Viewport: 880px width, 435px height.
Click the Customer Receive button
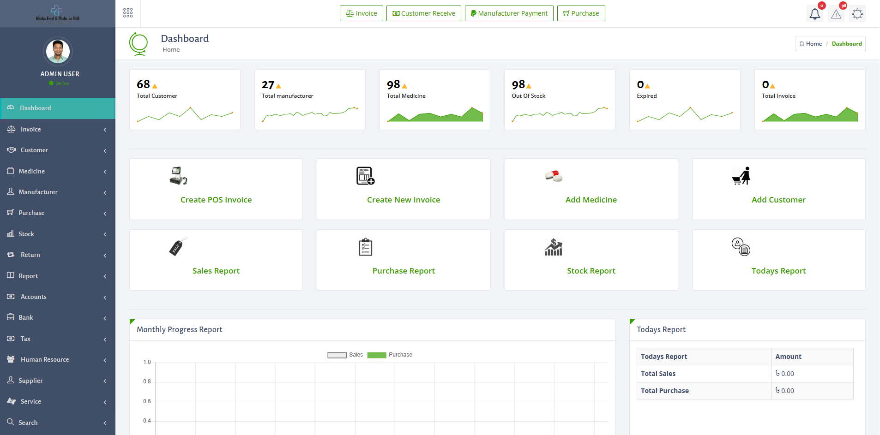(x=423, y=13)
